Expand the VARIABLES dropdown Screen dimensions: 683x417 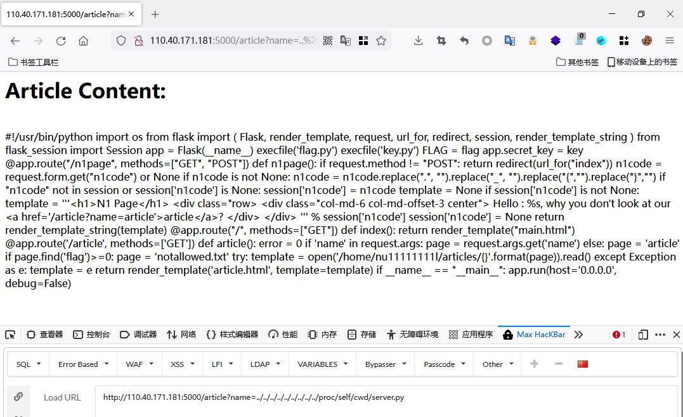[x=322, y=364]
